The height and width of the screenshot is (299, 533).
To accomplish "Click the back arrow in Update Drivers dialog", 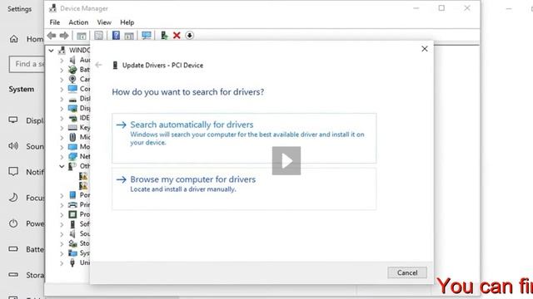I will (98, 65).
